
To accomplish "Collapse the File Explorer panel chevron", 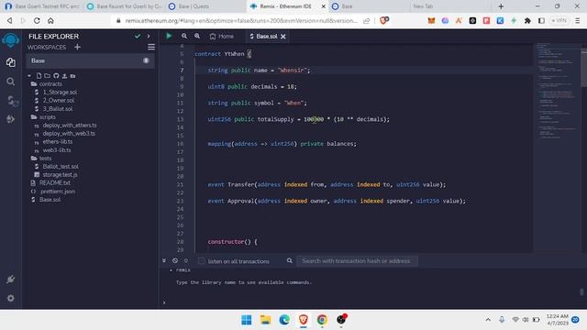I will click(149, 37).
